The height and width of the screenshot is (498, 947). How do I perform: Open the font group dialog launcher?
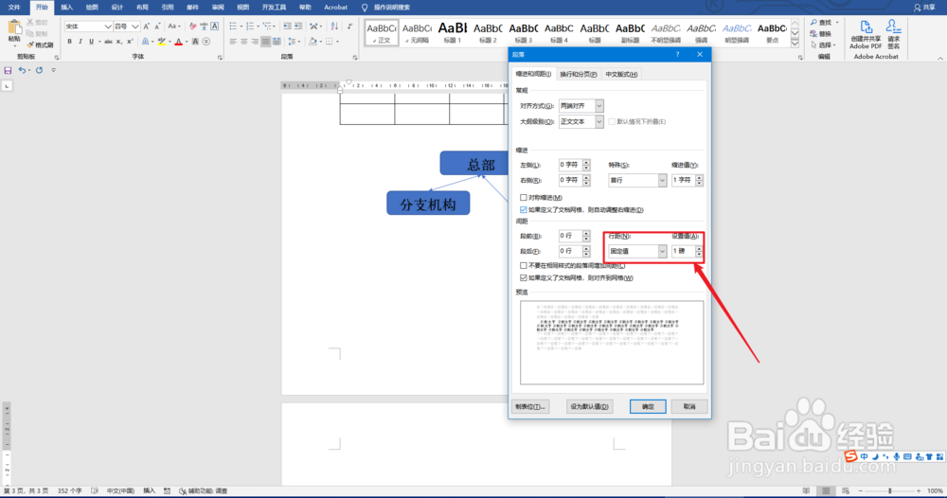point(220,58)
